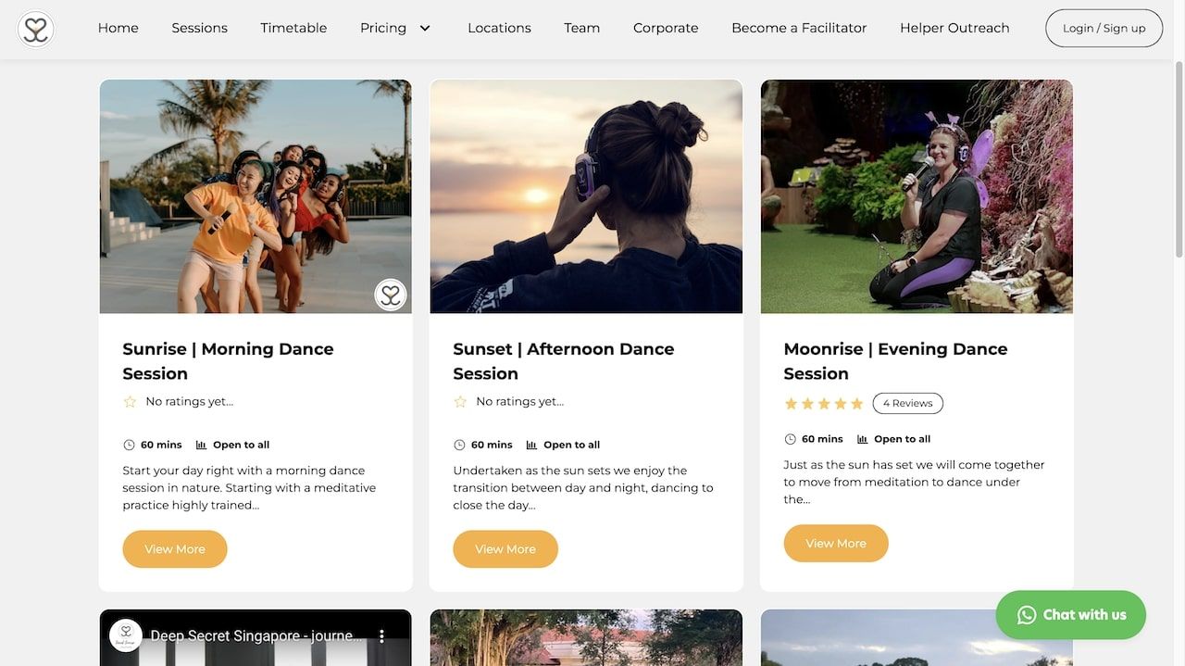The height and width of the screenshot is (666, 1185).
Task: Click the Moonrise session facilitator photo
Action: (917, 196)
